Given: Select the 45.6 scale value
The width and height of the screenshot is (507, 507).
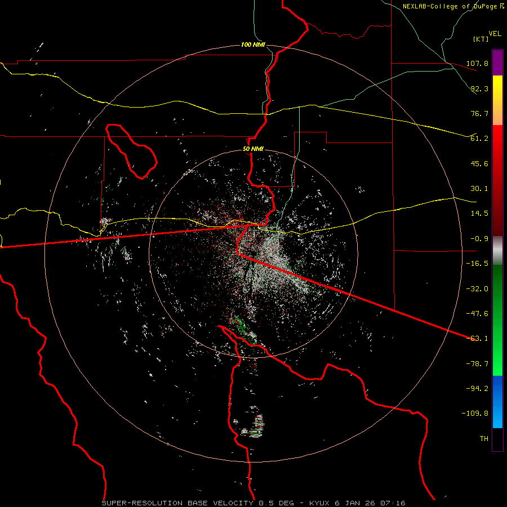Looking at the screenshot, I should coord(479,163).
